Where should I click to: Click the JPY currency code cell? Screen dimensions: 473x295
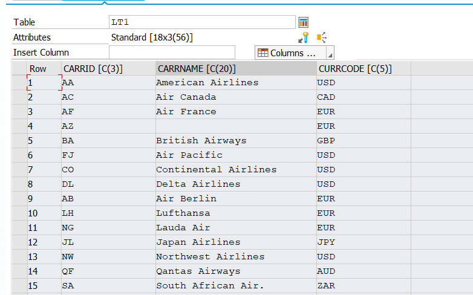pos(326,242)
